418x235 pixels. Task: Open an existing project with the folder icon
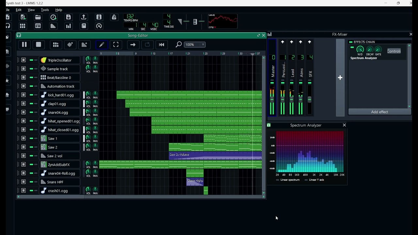click(38, 17)
